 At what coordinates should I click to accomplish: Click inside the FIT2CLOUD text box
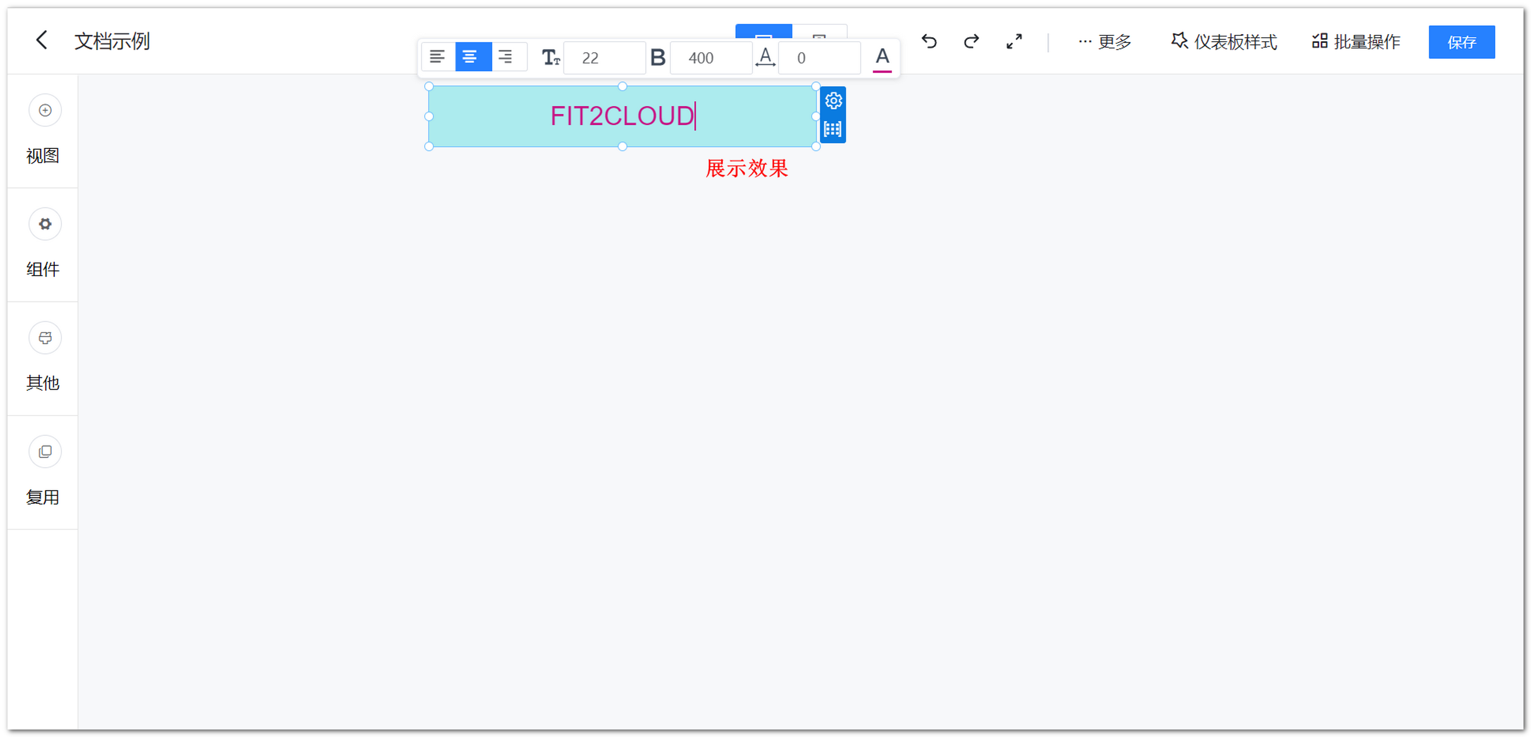[622, 116]
